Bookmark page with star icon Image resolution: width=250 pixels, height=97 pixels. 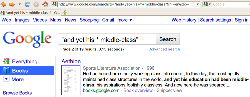click(x=193, y=4)
